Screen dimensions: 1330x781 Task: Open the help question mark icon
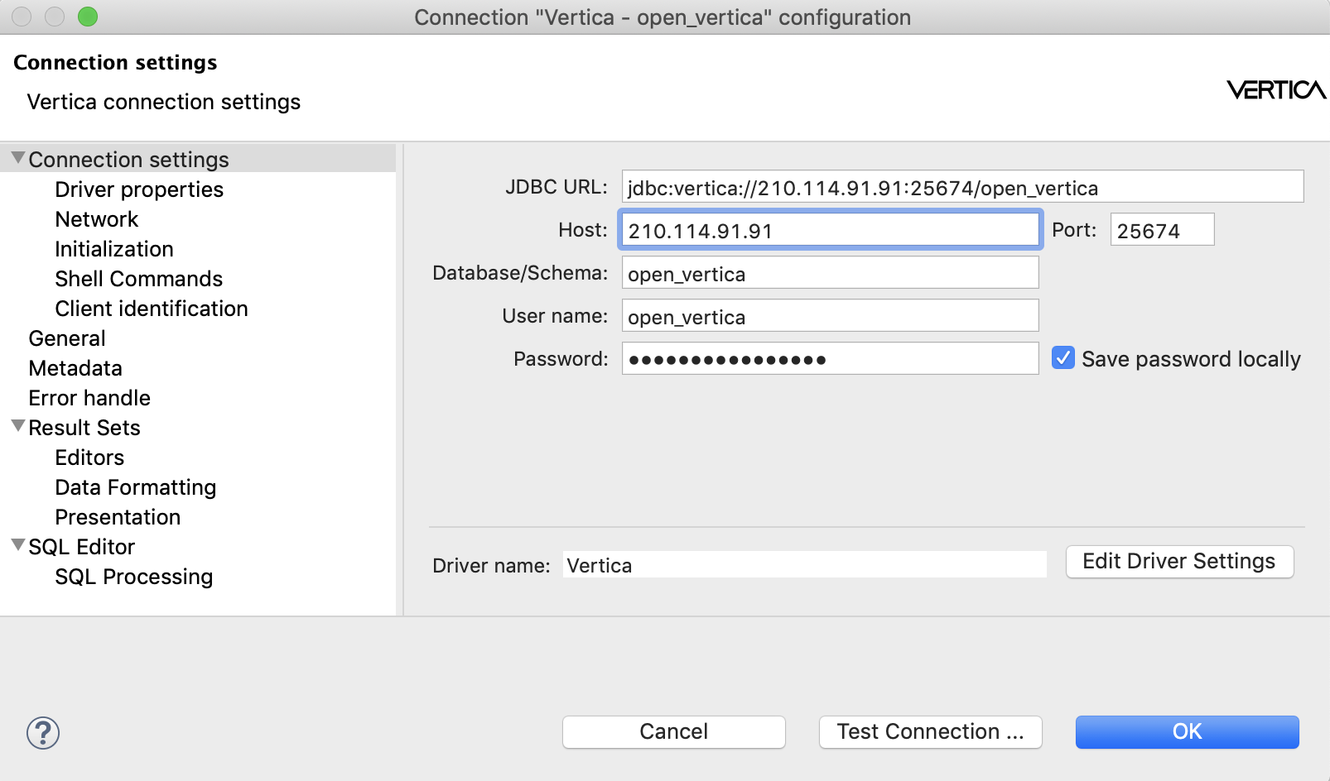(43, 733)
